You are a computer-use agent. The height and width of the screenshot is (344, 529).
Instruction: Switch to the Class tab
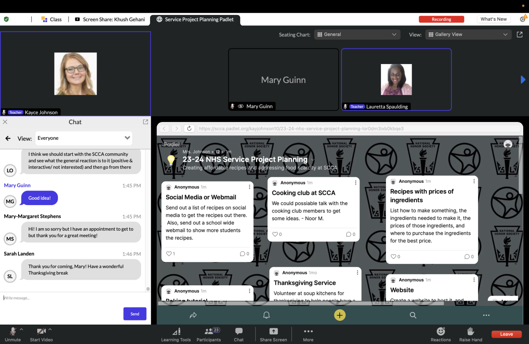(52, 19)
